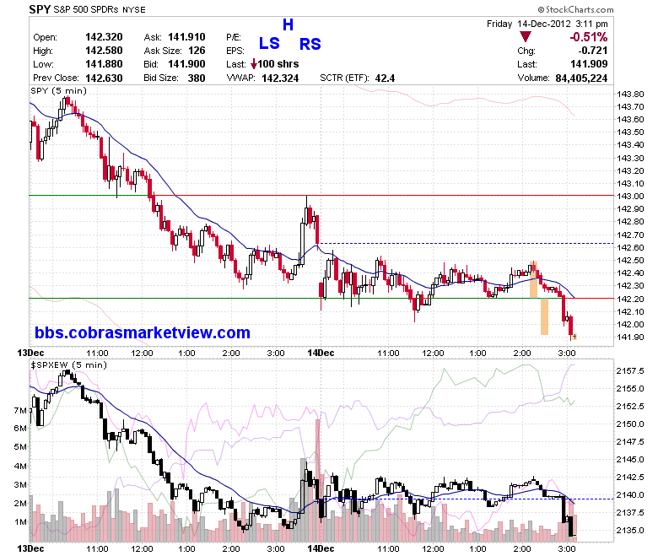This screenshot has width=658, height=556.
Task: Click the 143.80 price axis label
Action: pyautogui.click(x=630, y=94)
